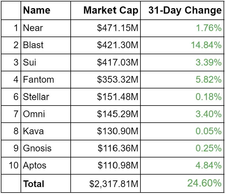Image resolution: width=225 pixels, height=194 pixels.
Task: Select the Blast name cell
Action: (33, 45)
